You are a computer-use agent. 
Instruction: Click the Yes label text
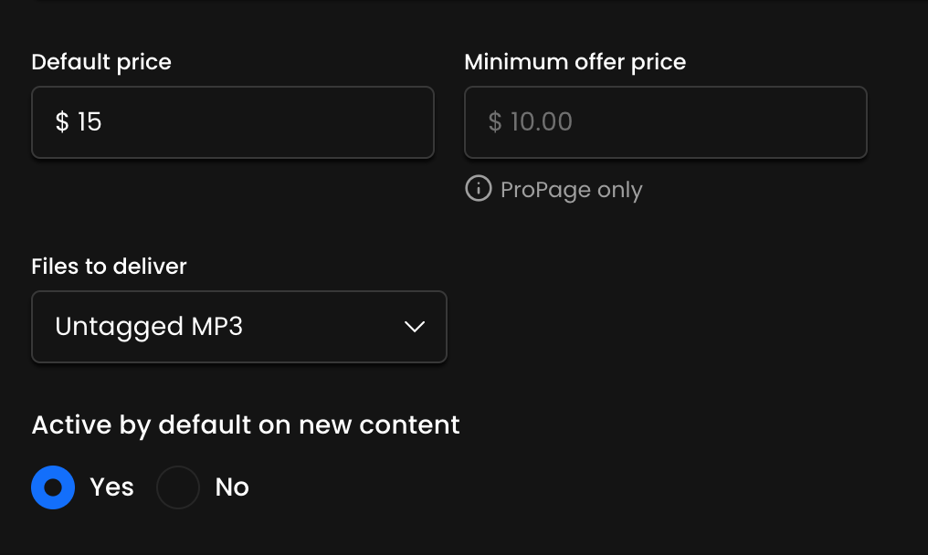point(111,487)
